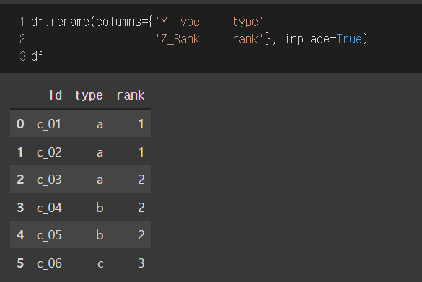Select cell c_06 in the table
This screenshot has height=282, width=422.
point(49,263)
